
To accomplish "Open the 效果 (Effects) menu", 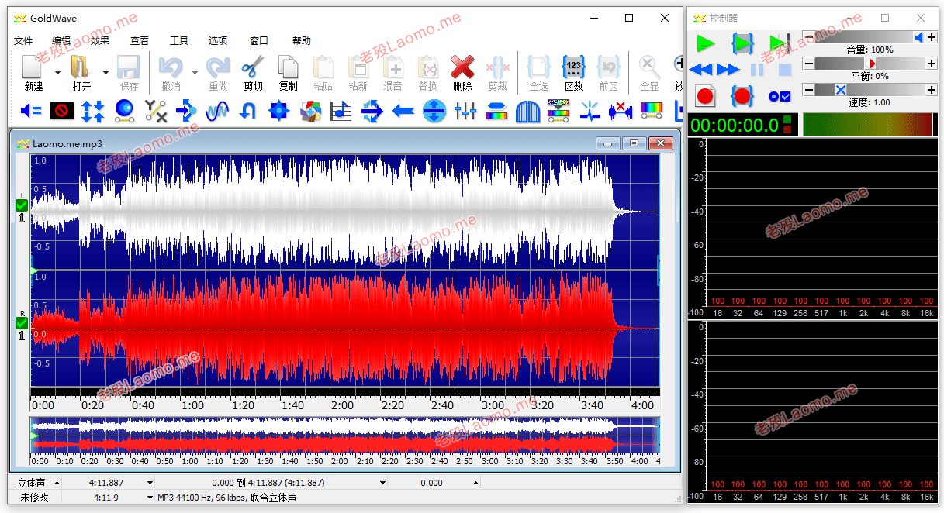I will (100, 41).
